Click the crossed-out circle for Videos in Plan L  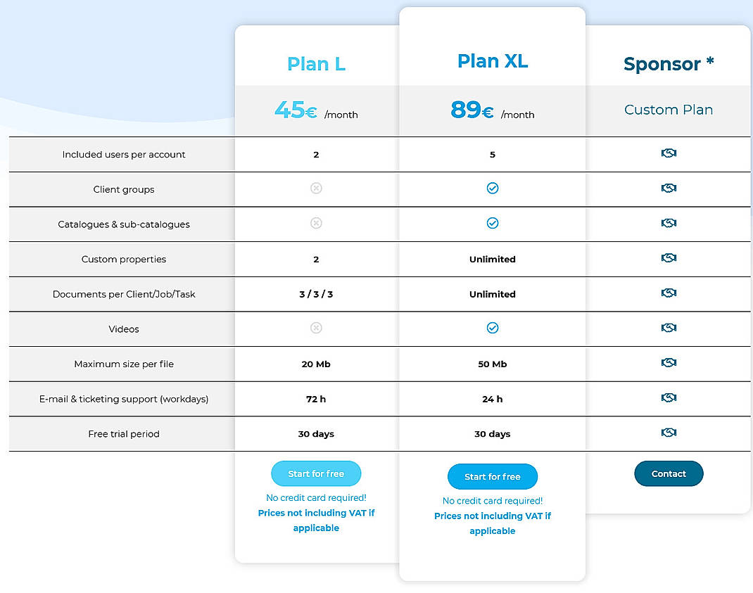click(316, 329)
